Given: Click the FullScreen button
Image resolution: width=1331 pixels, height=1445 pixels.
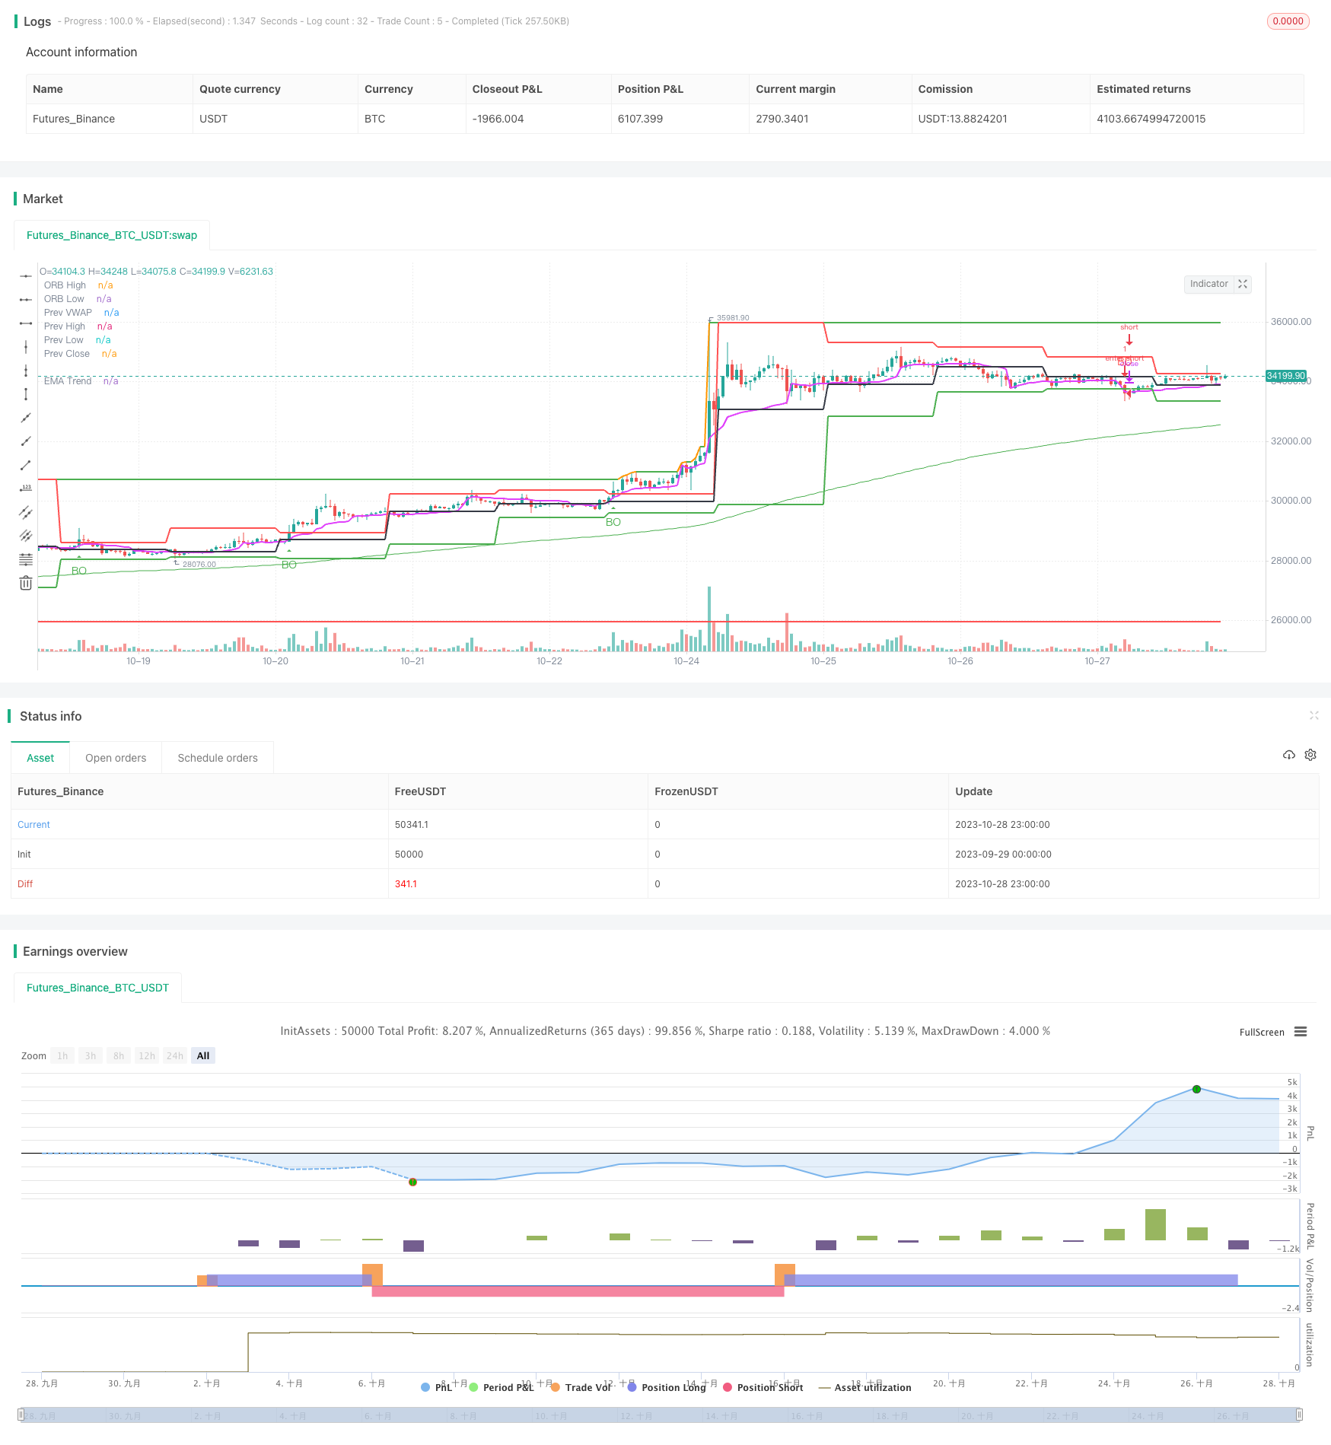Looking at the screenshot, I should [x=1262, y=1033].
